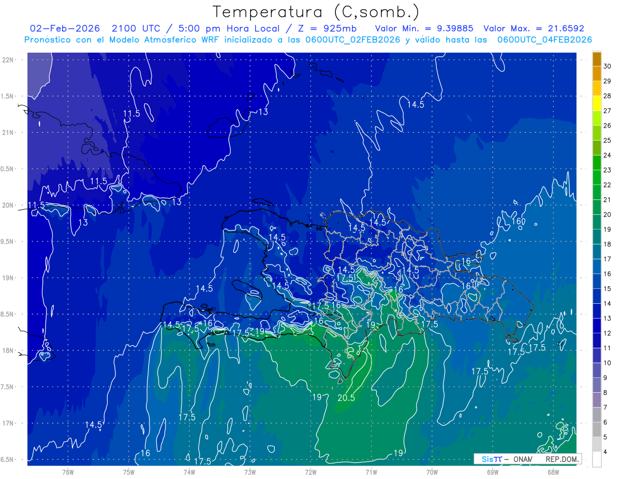Select the '02-Feb-2026' date text
This screenshot has width=621, height=479.
[65, 28]
